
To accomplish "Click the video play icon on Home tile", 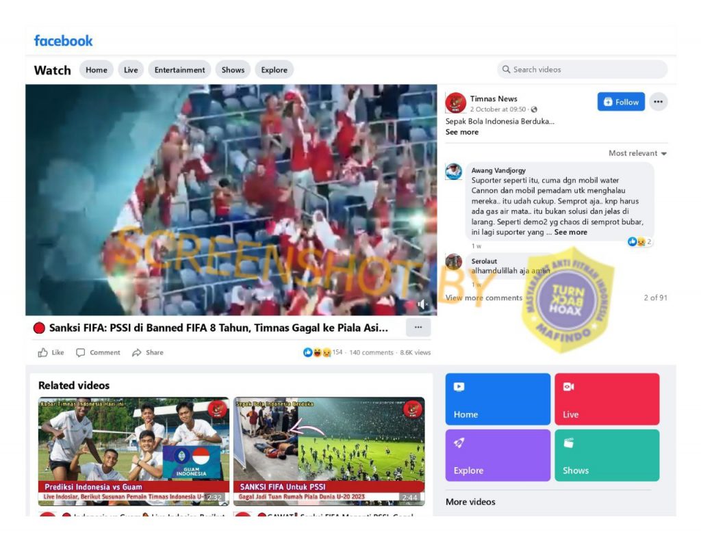I will tap(459, 387).
